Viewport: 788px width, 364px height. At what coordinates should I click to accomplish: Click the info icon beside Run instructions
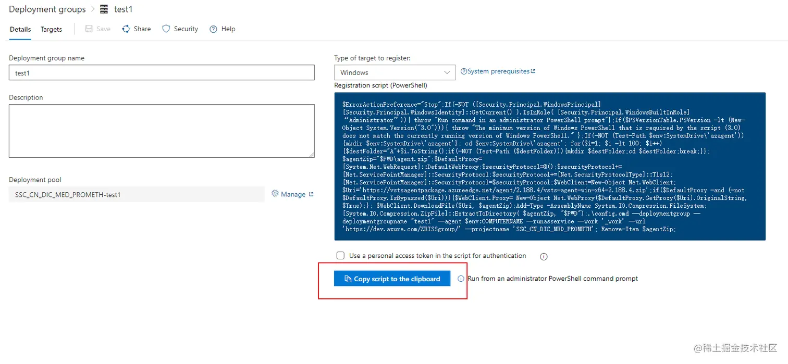(x=461, y=279)
